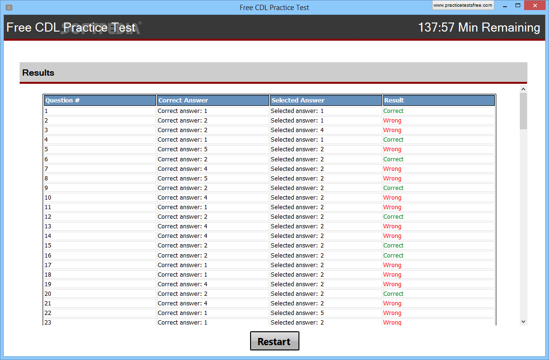
Task: Click the results vertical scrollbar thumb
Action: click(x=523, y=111)
